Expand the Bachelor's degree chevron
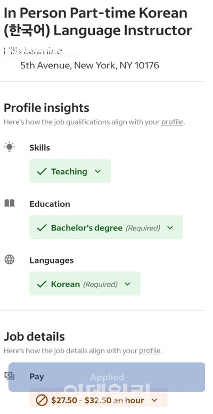This screenshot has width=213, height=414. 170,228
